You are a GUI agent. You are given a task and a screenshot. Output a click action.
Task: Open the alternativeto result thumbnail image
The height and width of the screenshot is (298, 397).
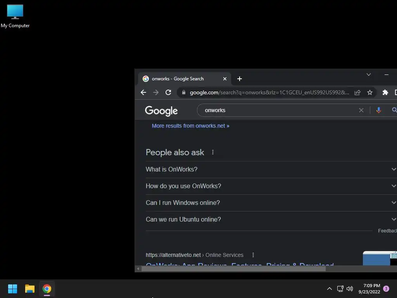tap(380, 258)
